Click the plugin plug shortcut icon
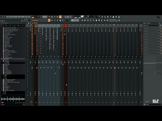Screen dimensions: 162x121 99,20
